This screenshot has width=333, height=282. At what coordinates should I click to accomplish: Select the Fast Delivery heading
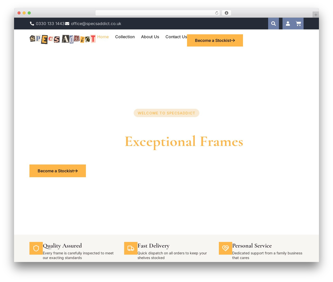153,246
